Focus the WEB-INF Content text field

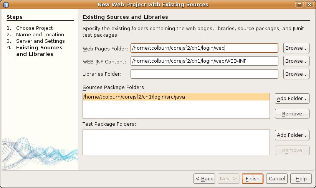[204, 61]
